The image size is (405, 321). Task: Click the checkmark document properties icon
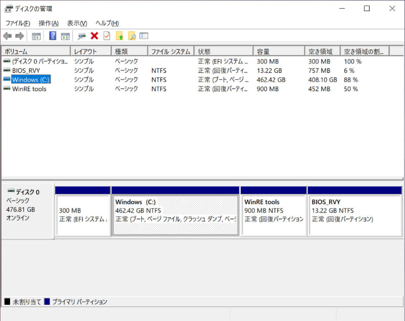pyautogui.click(x=107, y=36)
